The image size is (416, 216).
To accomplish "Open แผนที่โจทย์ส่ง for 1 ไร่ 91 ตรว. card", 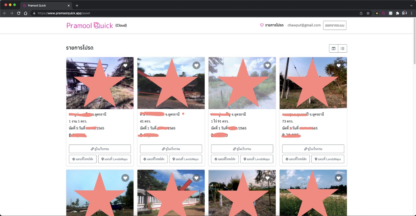I will click(x=225, y=159).
